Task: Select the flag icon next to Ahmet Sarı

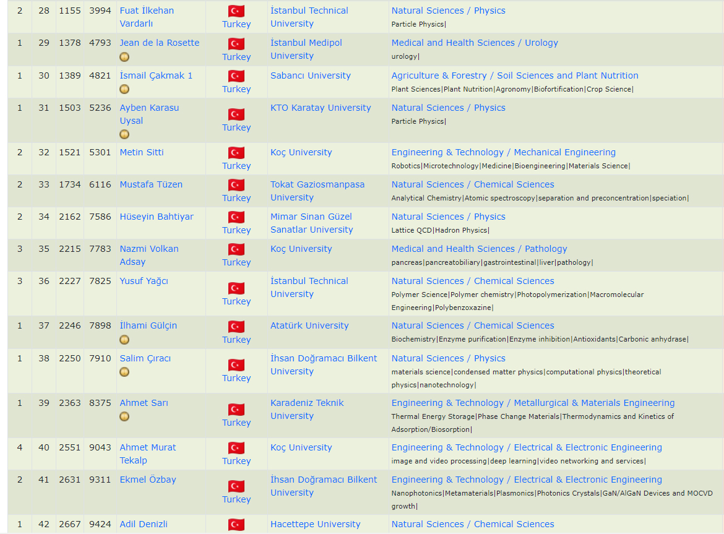Action: tap(236, 410)
